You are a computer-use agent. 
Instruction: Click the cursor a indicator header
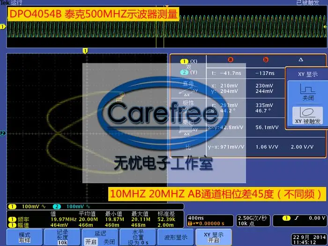point(231,60)
